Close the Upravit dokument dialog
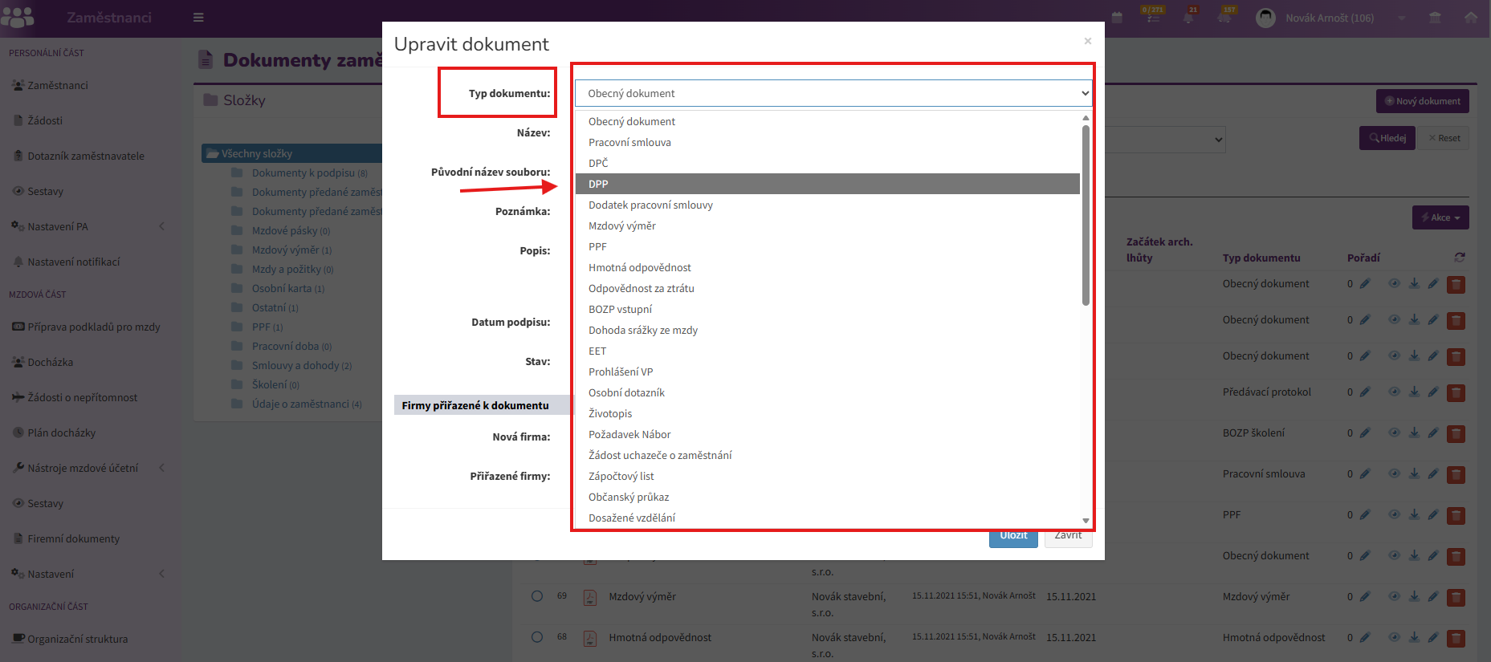This screenshot has height=662, width=1491. tap(1088, 41)
